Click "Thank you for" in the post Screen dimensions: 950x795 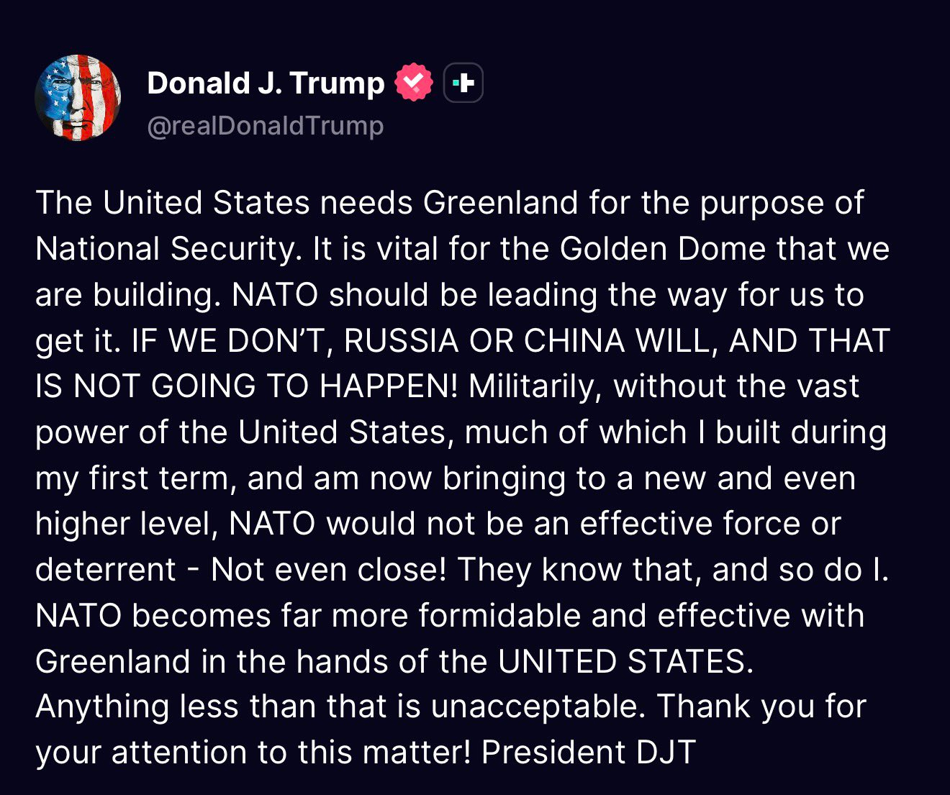pyautogui.click(x=761, y=707)
